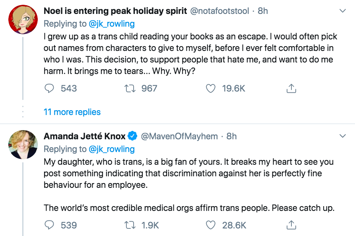Like Noel's tweet with the heart icon
The image size is (355, 236).
point(211,88)
